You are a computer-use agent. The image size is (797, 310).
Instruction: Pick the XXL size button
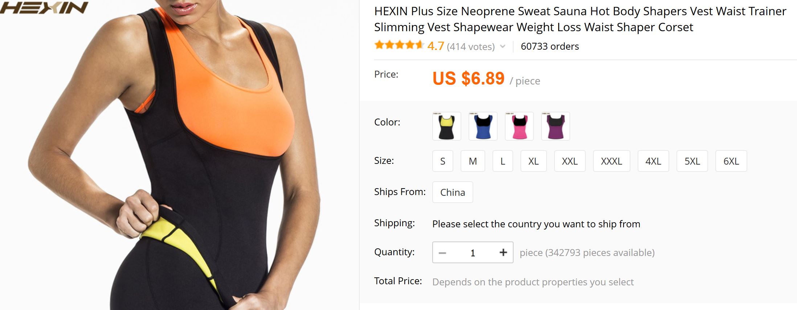click(570, 161)
